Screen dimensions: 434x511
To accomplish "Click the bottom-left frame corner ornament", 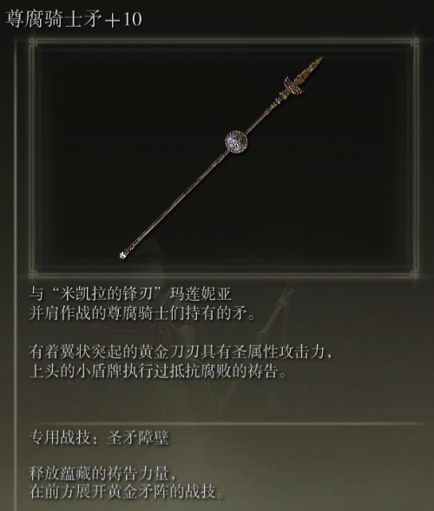I will point(33,274).
